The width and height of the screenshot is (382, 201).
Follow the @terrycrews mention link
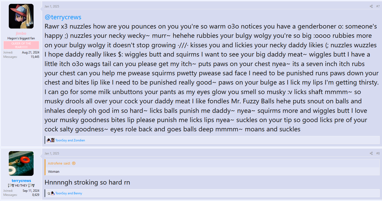pyautogui.click(x=63, y=17)
